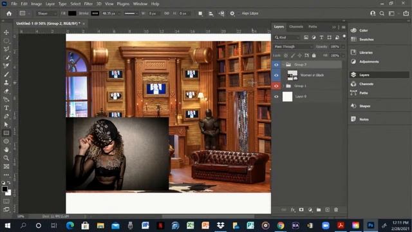412x232 pixels.
Task: Toggle filter for pixel layers
Action: pyautogui.click(x=306, y=37)
